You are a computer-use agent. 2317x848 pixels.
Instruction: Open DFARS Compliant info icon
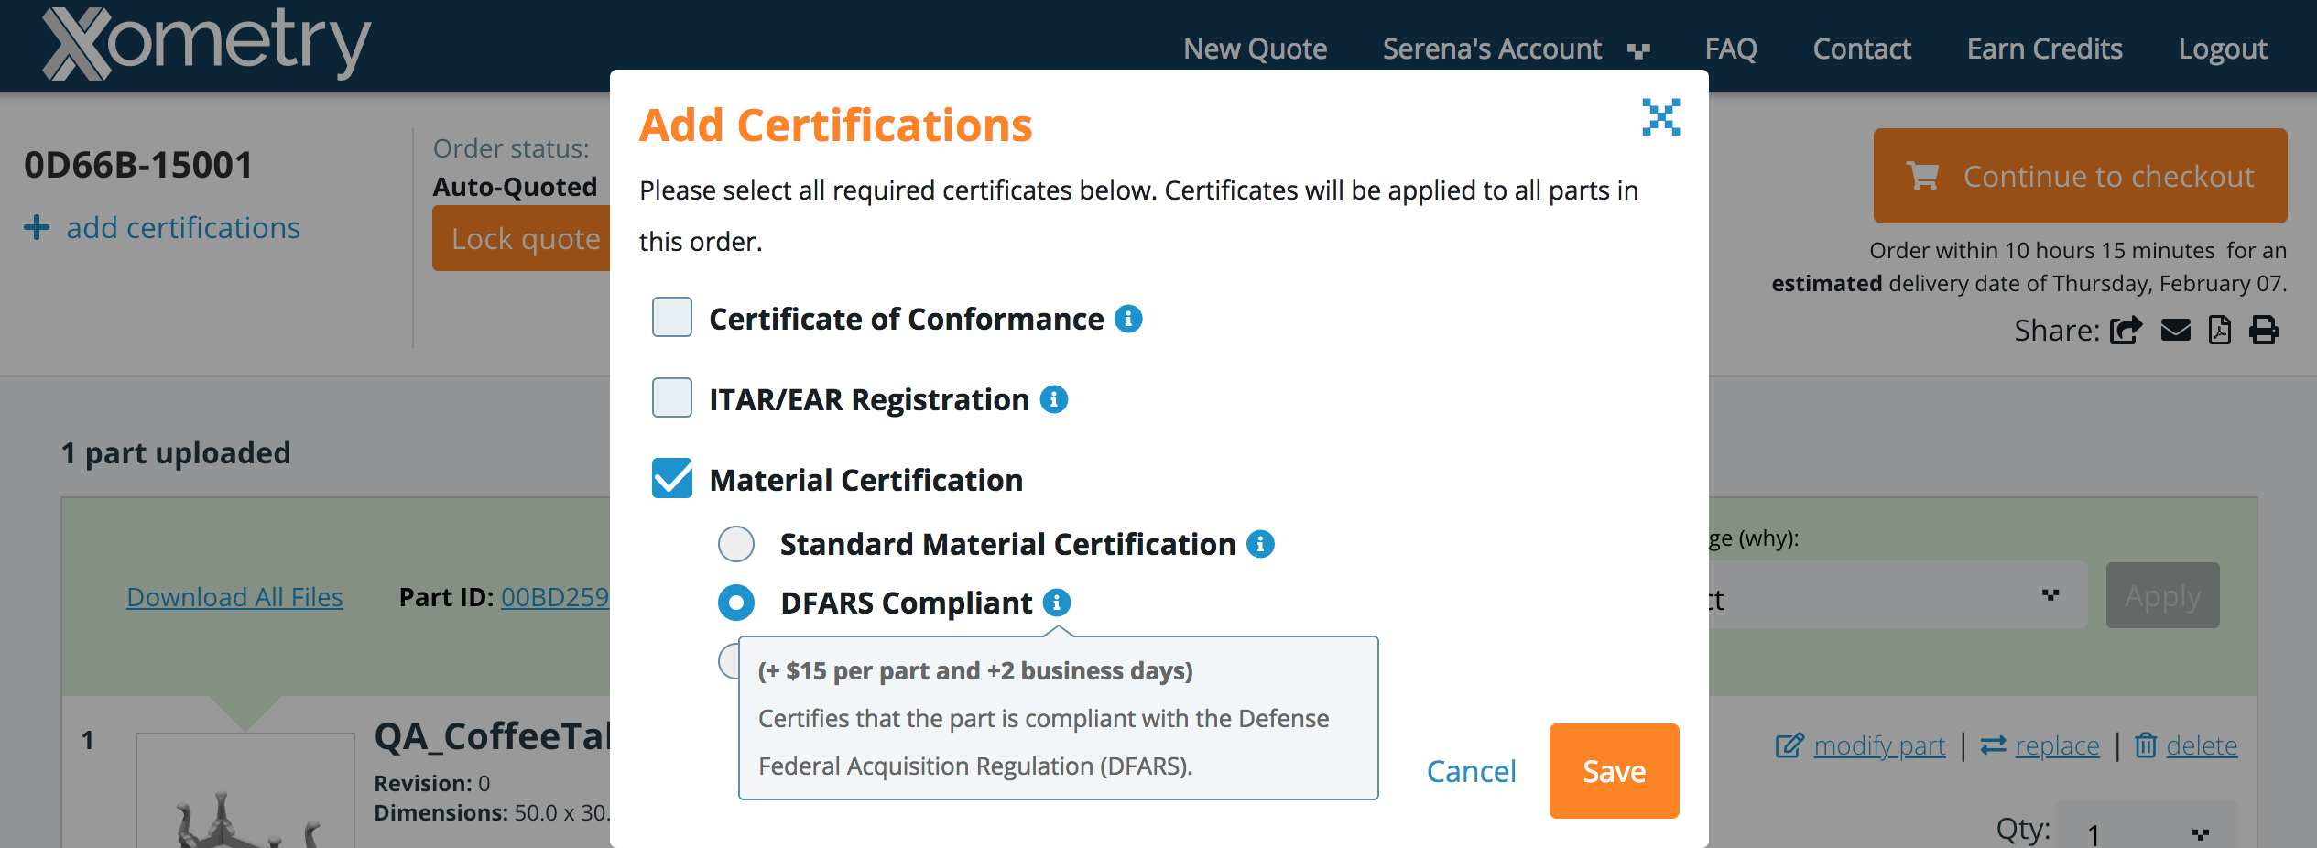(x=1057, y=603)
